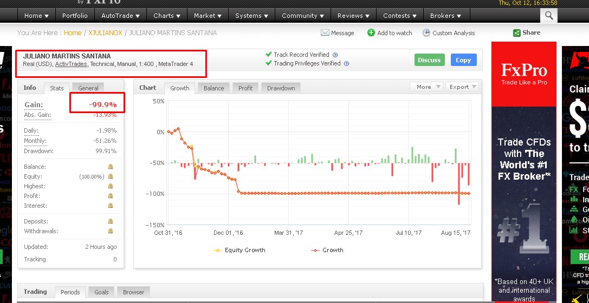Open the Community dropdown menu
Viewport: 589px width, 303px height.
tap(303, 16)
